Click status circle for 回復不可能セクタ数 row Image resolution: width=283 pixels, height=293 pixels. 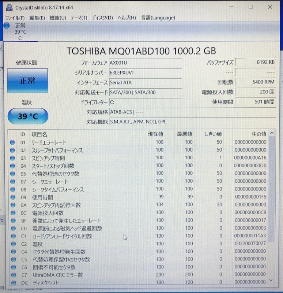[x=14, y=267]
